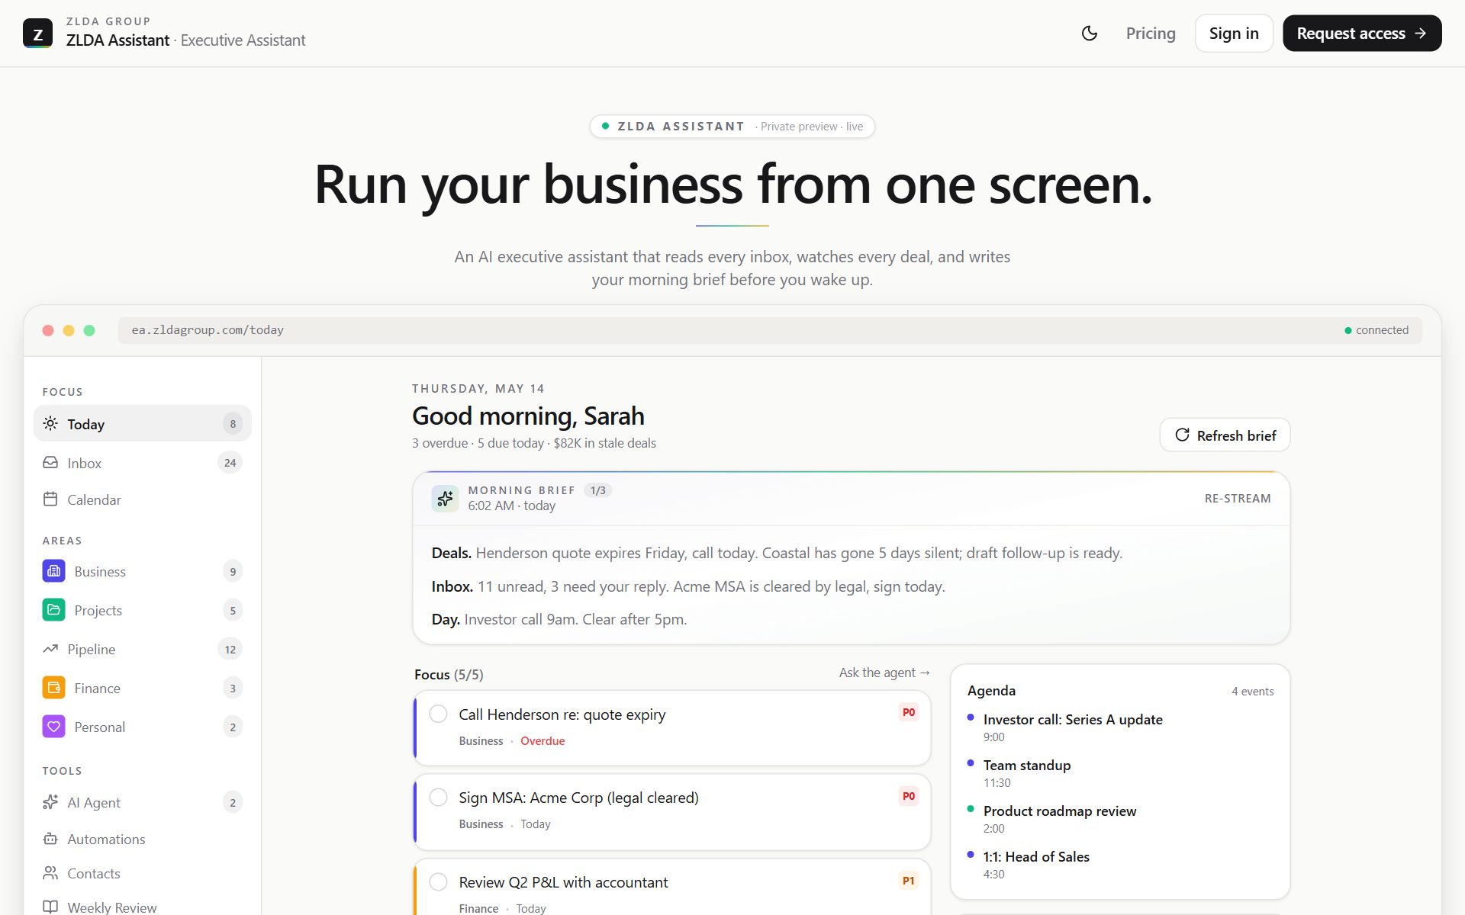Open the Pipeline area
1465x915 pixels.
click(143, 649)
